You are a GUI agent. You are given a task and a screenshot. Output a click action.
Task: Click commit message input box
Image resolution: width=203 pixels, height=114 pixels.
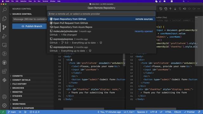click(29, 19)
